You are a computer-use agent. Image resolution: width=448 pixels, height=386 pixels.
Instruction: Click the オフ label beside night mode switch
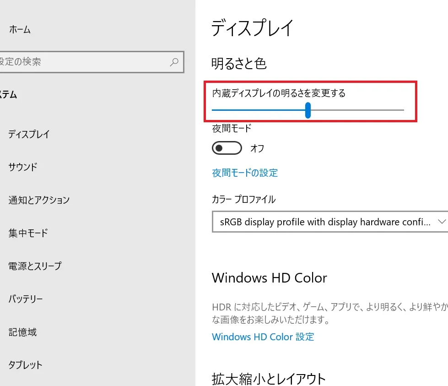click(x=257, y=148)
